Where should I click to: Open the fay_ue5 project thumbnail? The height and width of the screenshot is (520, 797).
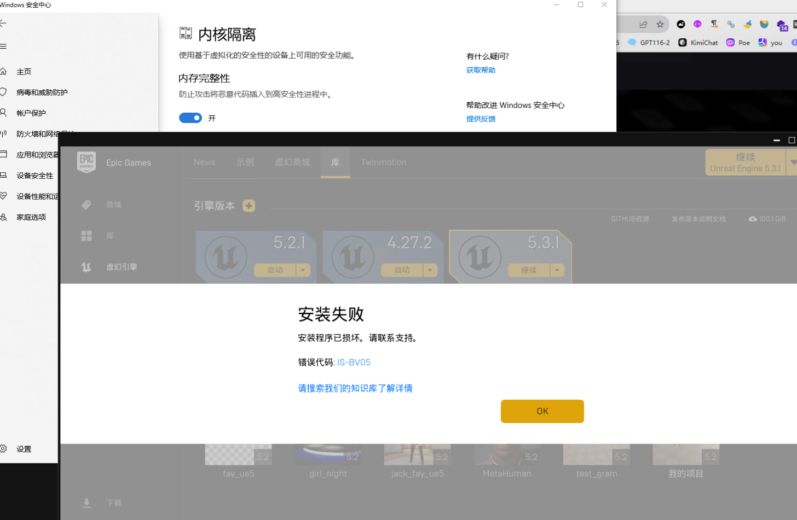coord(238,454)
